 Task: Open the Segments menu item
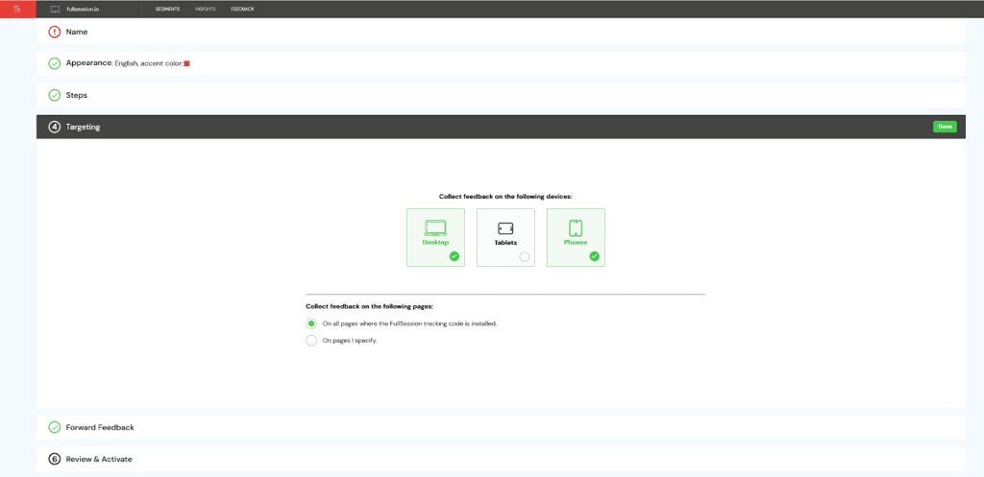[167, 9]
